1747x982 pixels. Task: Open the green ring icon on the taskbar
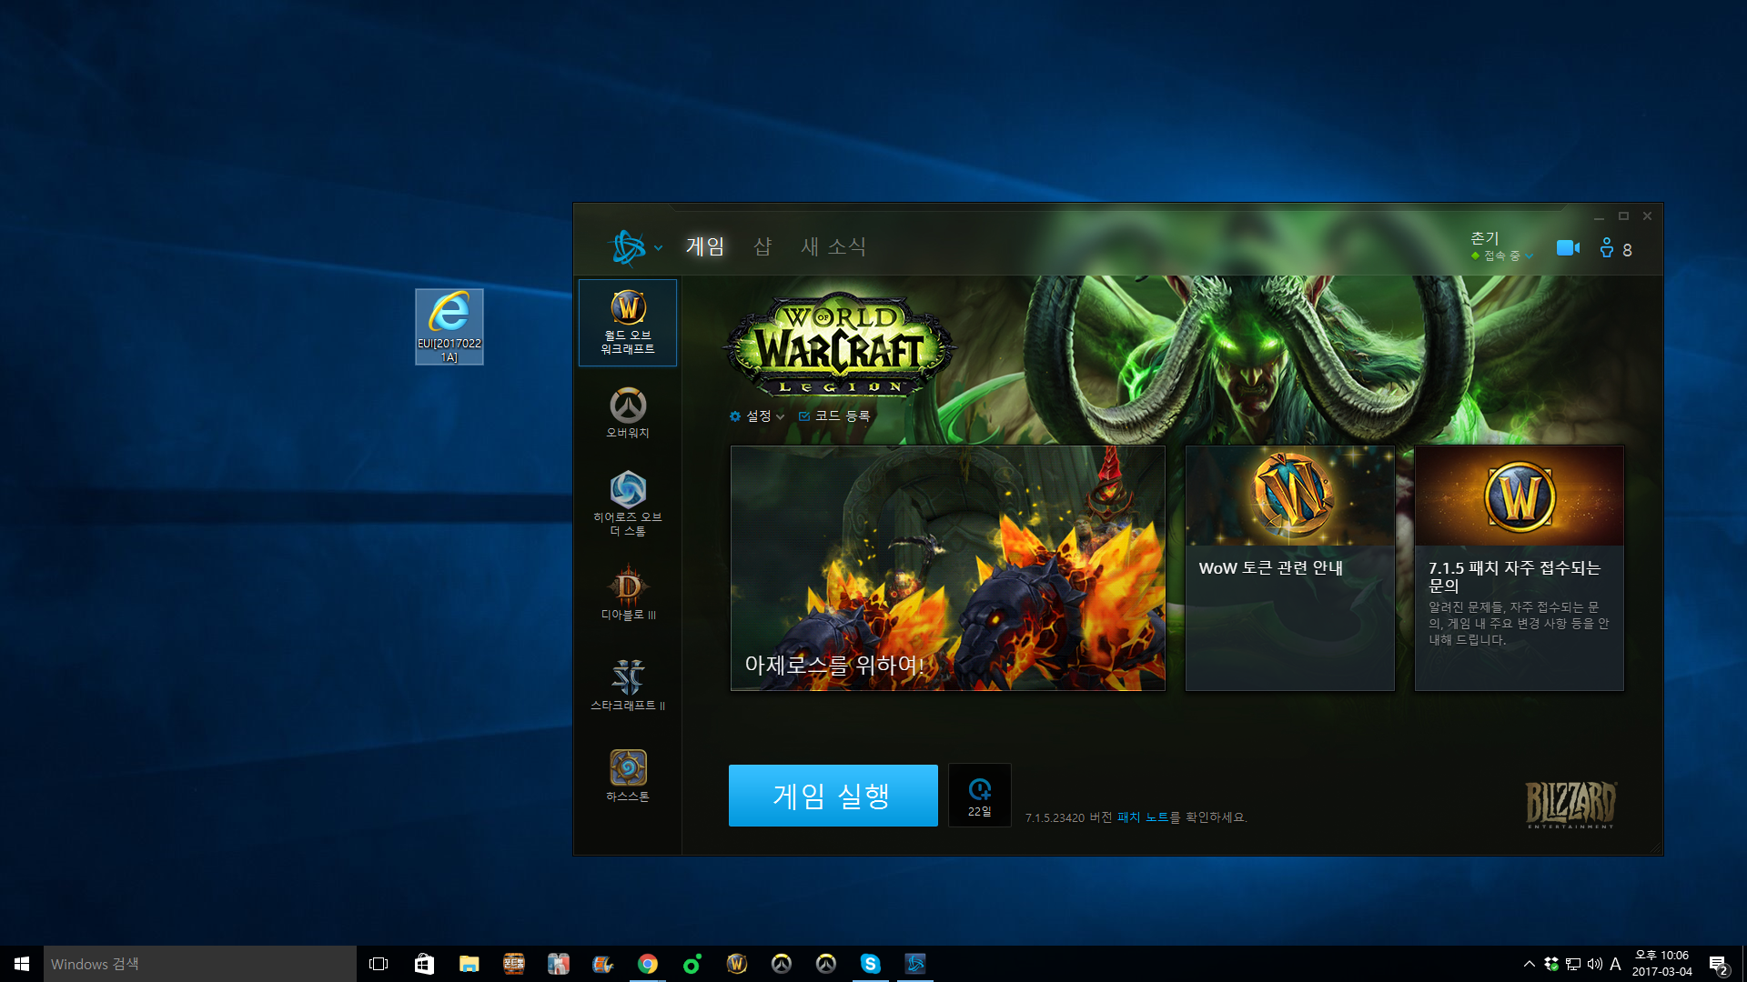(x=692, y=964)
